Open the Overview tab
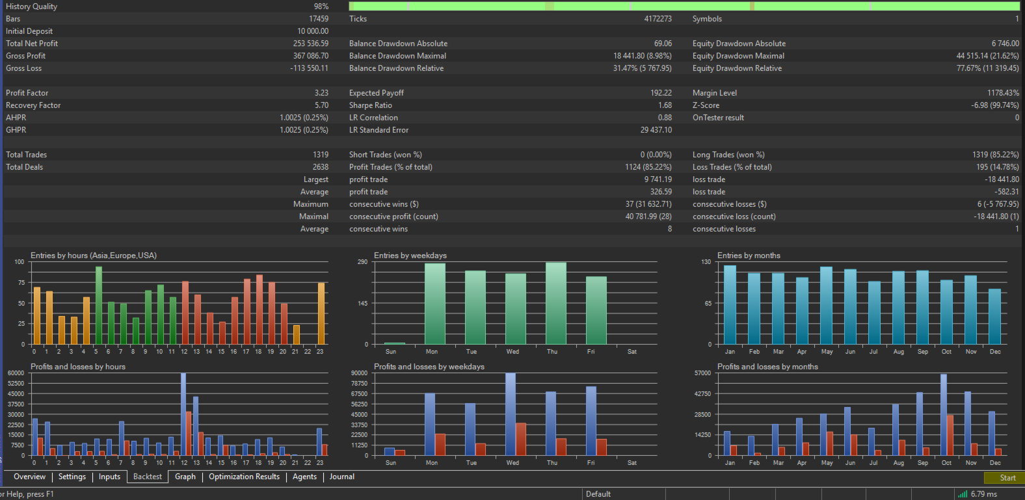This screenshot has width=1025, height=500. click(x=29, y=477)
